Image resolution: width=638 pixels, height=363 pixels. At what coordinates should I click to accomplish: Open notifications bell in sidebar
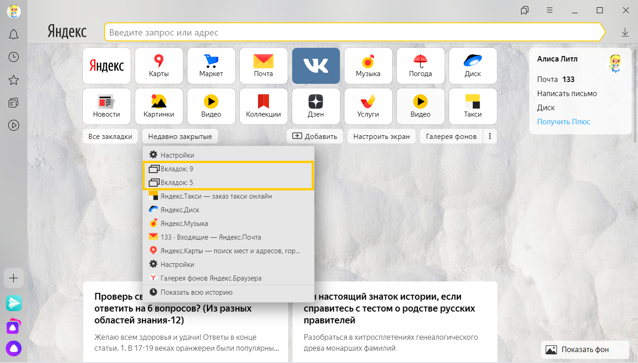(14, 34)
